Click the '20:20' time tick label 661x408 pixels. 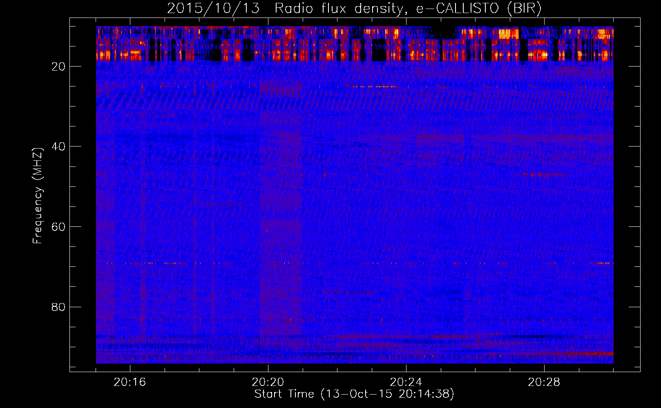268,382
